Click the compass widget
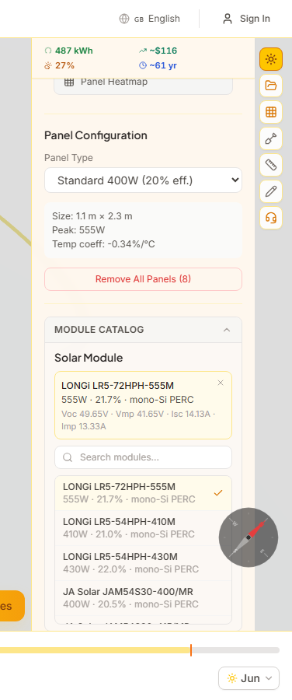Viewport: 292px width, 700px height. [x=249, y=537]
